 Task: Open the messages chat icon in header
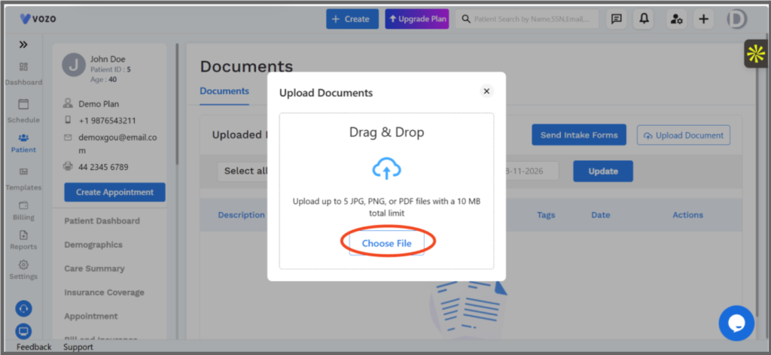point(616,19)
